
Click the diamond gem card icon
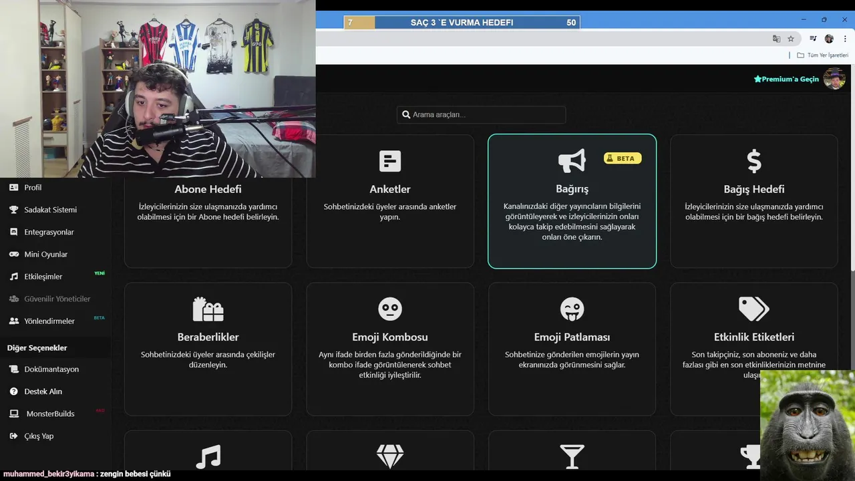point(390,457)
